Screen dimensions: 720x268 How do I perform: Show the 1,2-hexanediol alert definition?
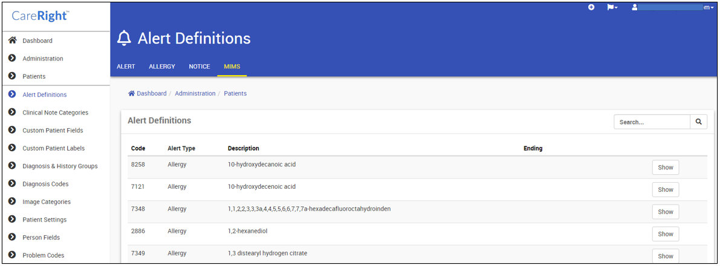point(666,234)
